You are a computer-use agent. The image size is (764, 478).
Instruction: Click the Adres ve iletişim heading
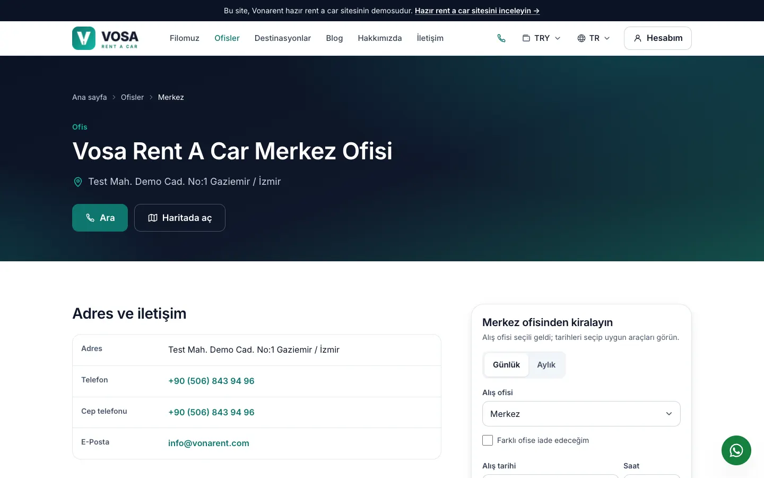[x=129, y=313]
